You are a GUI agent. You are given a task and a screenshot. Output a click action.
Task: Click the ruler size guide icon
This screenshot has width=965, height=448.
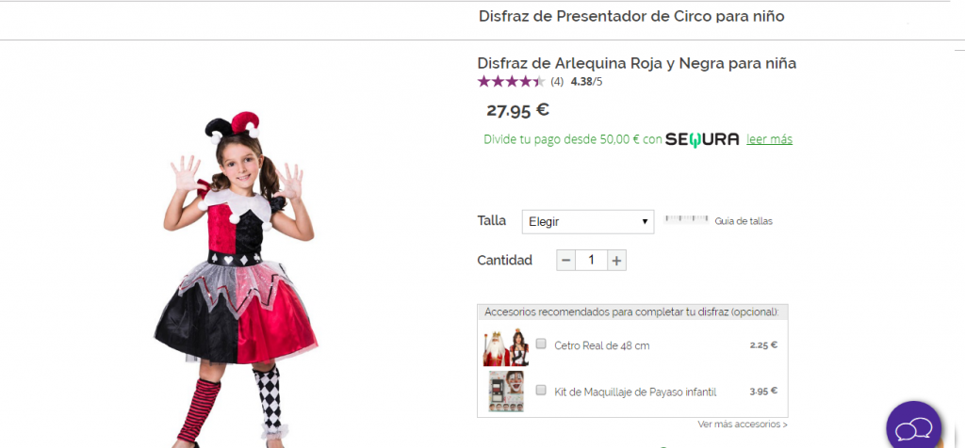(x=686, y=220)
